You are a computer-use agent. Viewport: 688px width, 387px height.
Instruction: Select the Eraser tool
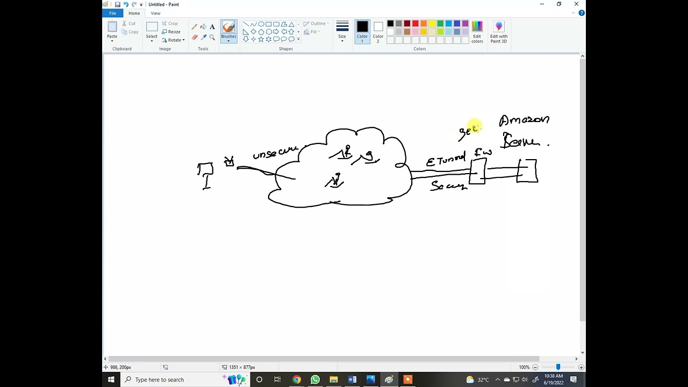(194, 37)
